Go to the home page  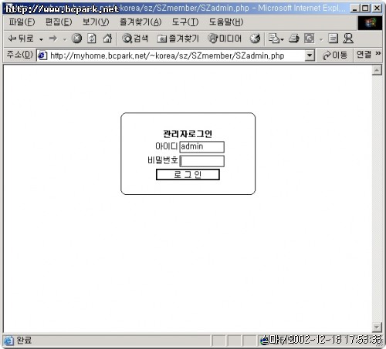(x=107, y=39)
